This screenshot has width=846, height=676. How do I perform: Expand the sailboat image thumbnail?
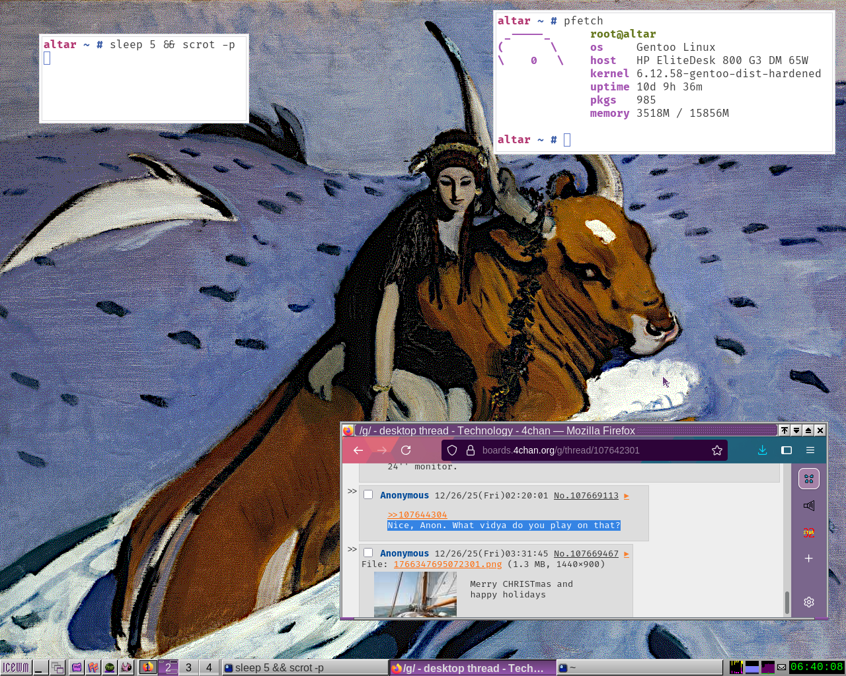[x=415, y=594]
